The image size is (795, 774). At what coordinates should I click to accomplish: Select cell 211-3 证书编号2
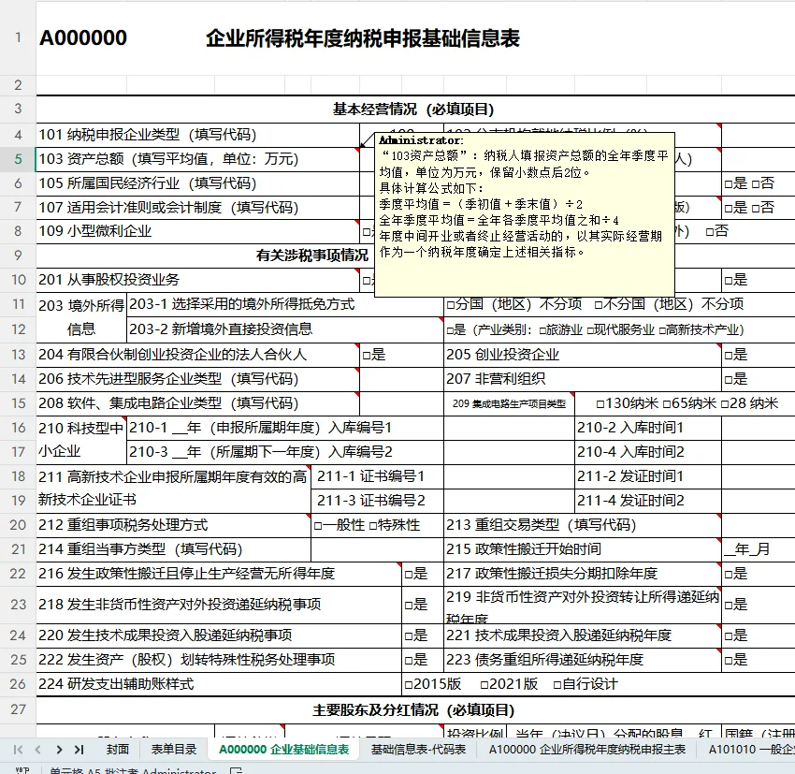tap(377, 501)
